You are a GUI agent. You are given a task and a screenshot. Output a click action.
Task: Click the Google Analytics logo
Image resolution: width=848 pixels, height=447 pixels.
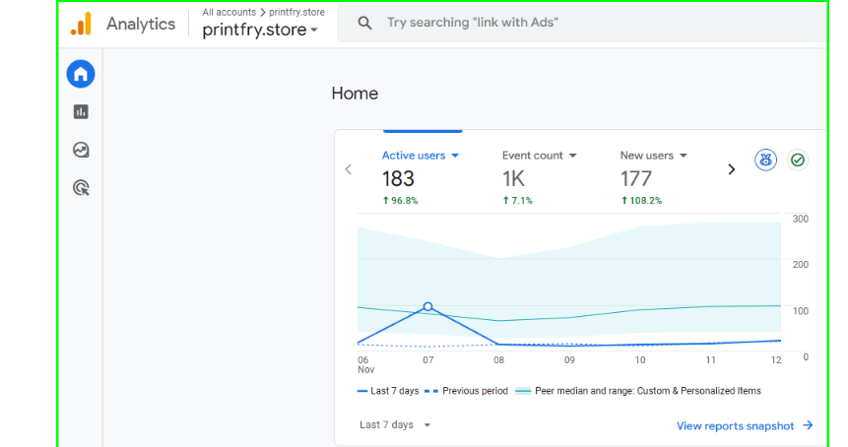coord(81,24)
